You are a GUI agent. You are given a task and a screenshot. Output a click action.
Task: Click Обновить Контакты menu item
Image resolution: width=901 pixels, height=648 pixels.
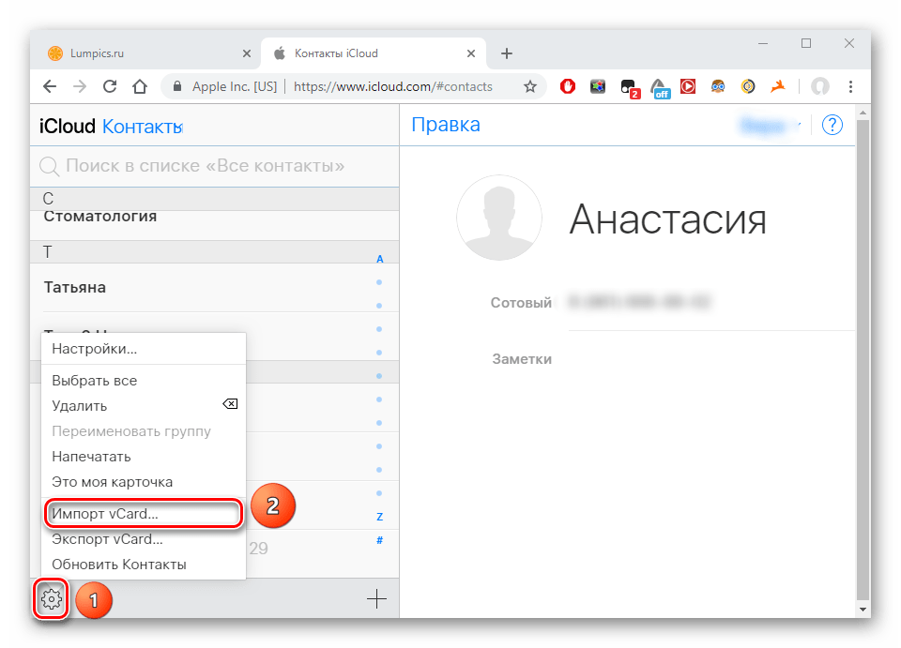tap(119, 565)
